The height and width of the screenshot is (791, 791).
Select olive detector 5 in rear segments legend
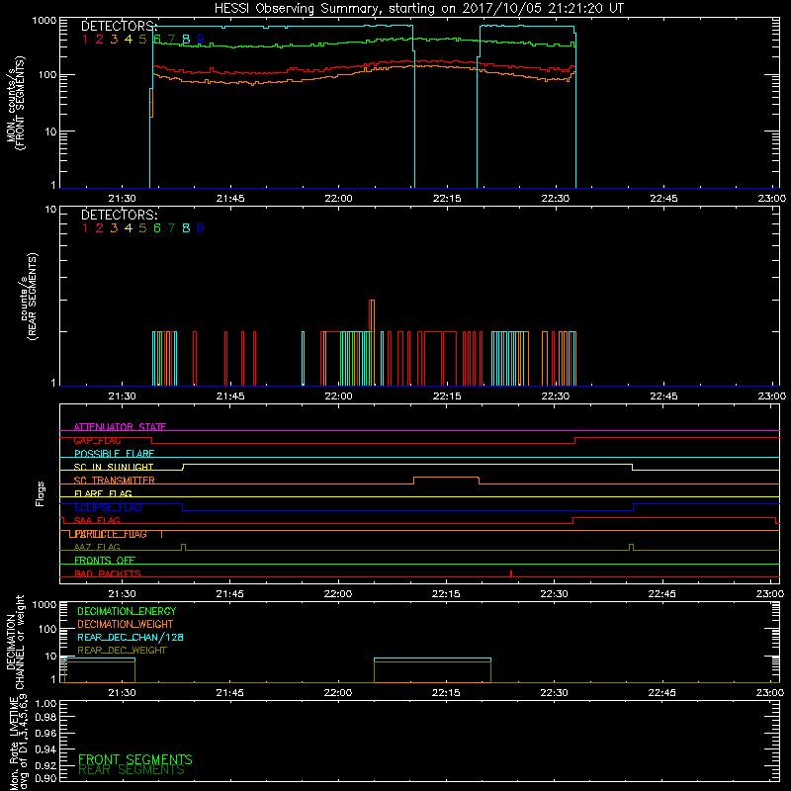tap(142, 228)
